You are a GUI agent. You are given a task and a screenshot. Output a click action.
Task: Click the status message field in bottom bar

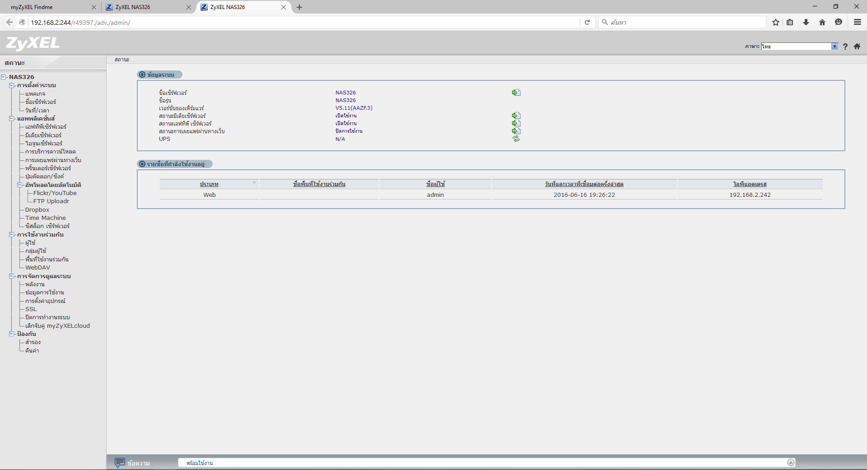[485, 463]
